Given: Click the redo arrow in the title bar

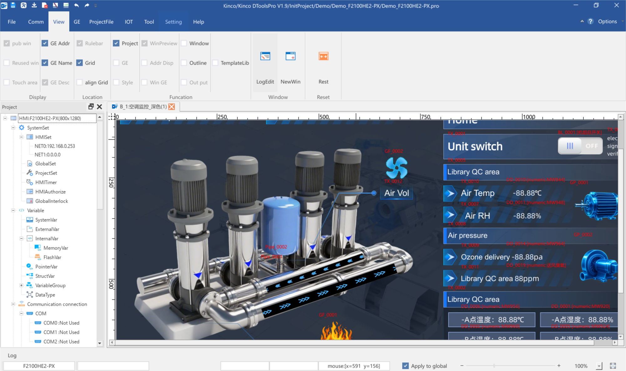Looking at the screenshot, I should [86, 5].
